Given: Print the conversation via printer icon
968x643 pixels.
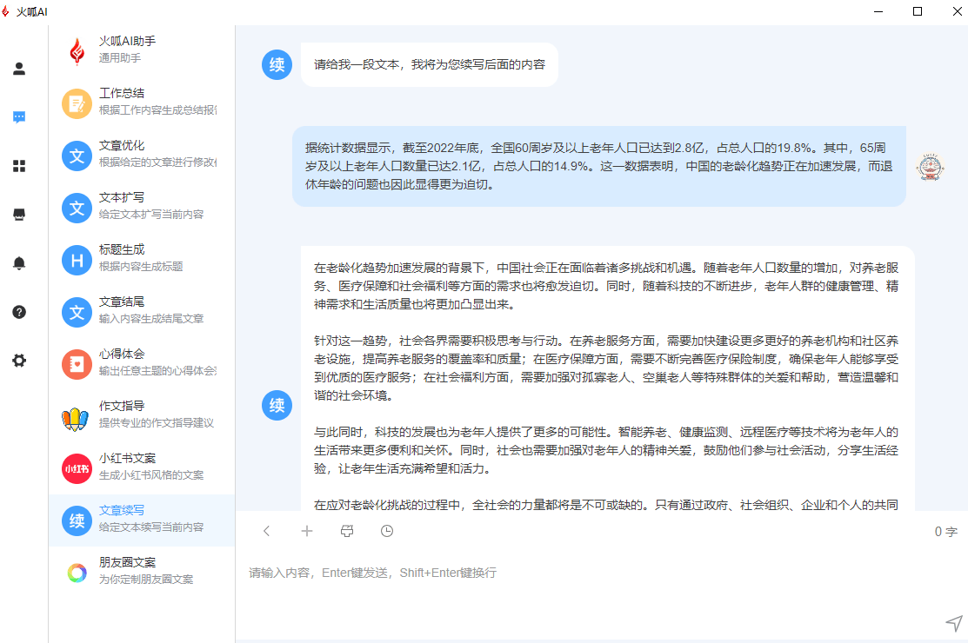Looking at the screenshot, I should coord(346,531).
